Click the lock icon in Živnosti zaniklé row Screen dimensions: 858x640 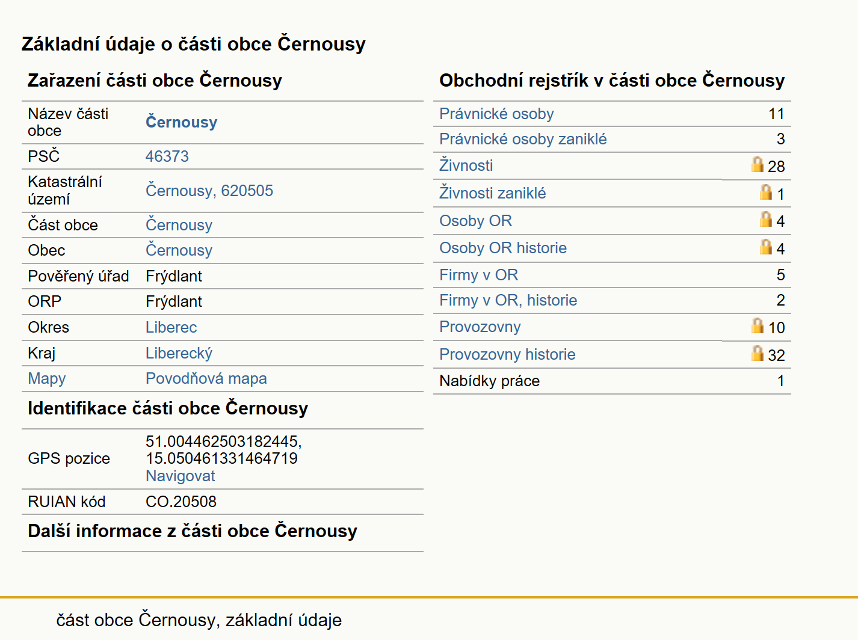(x=766, y=192)
